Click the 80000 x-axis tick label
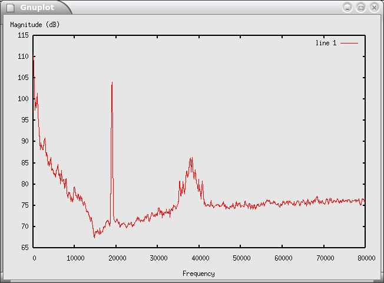 tap(365, 258)
